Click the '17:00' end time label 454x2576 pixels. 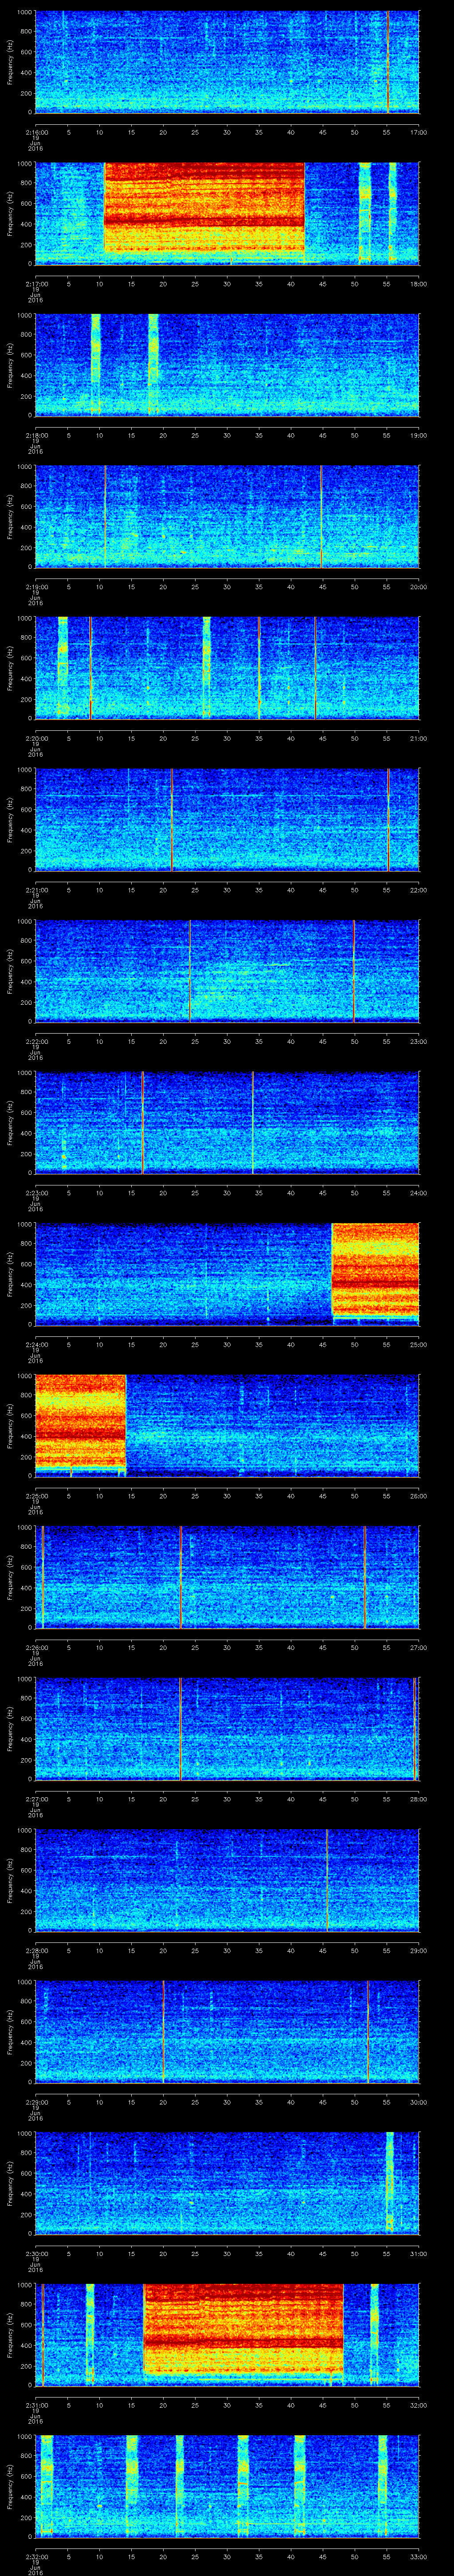(418, 132)
